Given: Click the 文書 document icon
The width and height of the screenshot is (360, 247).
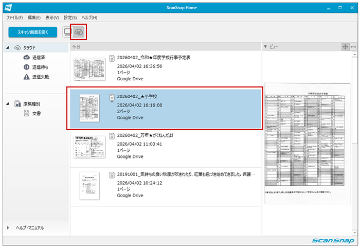Looking at the screenshot, I should pos(27,113).
